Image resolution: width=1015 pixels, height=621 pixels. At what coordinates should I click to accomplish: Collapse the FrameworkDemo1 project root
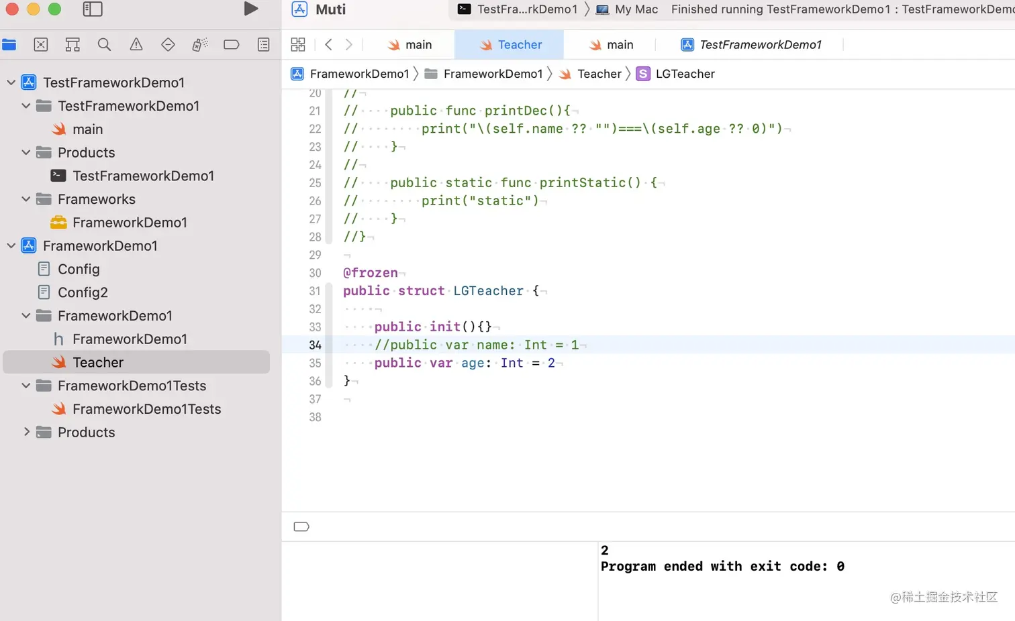click(x=11, y=246)
